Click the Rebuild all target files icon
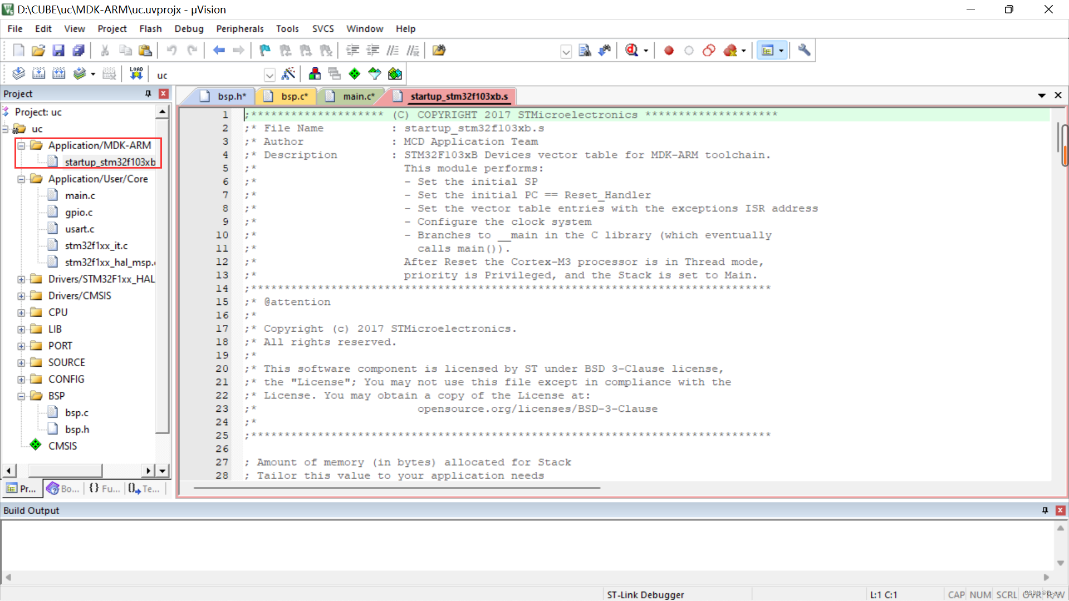The width and height of the screenshot is (1069, 601). (x=58, y=73)
